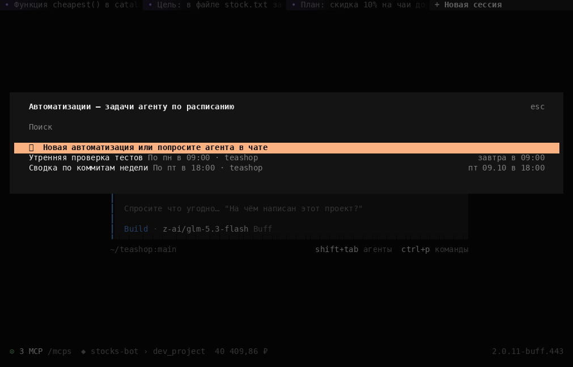Click "stocks-bot" in the status bar
The height and width of the screenshot is (367, 573).
click(x=114, y=351)
